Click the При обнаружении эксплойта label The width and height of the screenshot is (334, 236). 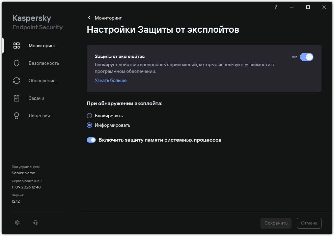[124, 104]
